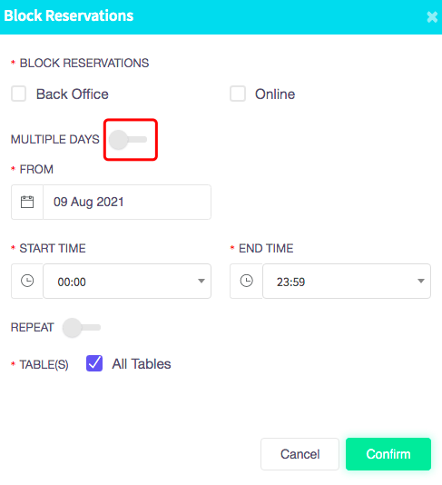Click the Online label text
Image resolution: width=442 pixels, height=485 pixels.
click(275, 94)
